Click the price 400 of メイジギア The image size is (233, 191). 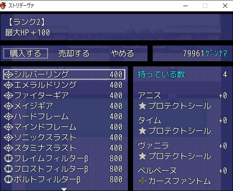(x=116, y=106)
